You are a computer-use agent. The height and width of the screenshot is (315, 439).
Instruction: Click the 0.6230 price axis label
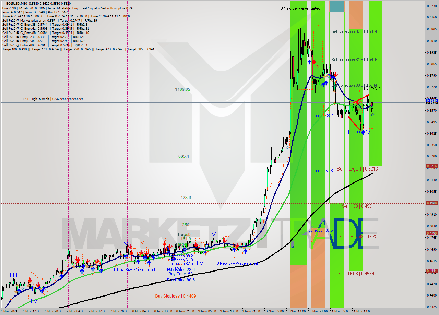tap(432, 6)
